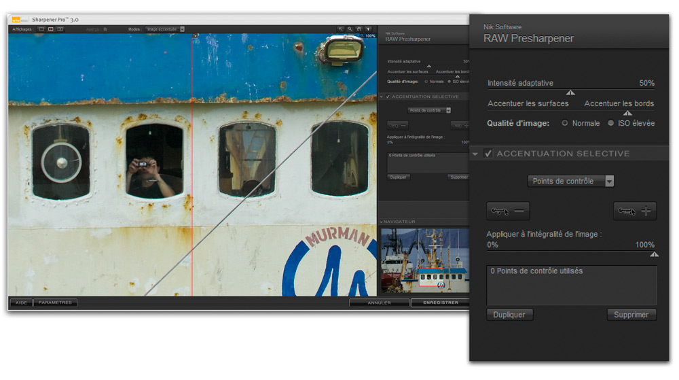Screen dimensions: 679x380
Task: Open the PARAMETRES button
Action: click(x=55, y=303)
